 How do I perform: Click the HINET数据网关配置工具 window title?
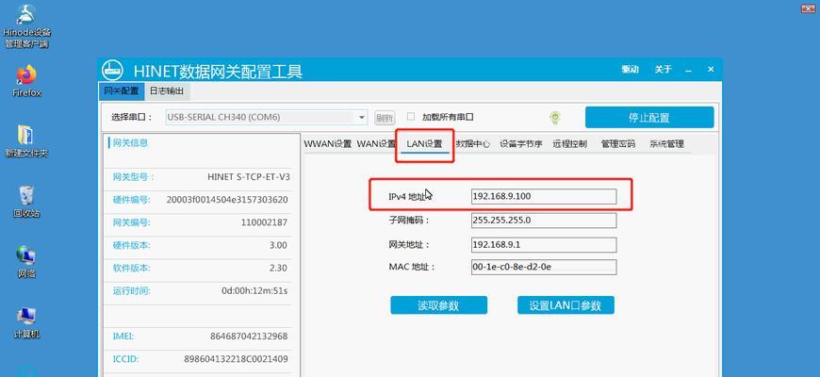tap(218, 71)
